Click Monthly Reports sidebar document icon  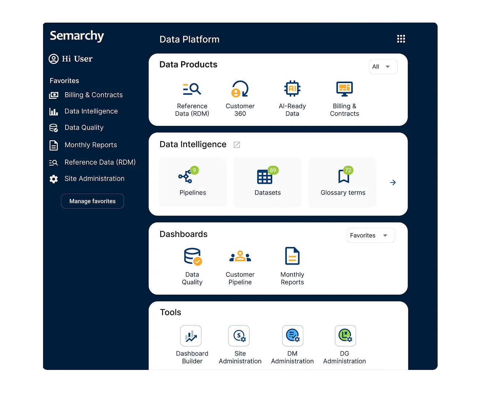tap(54, 145)
